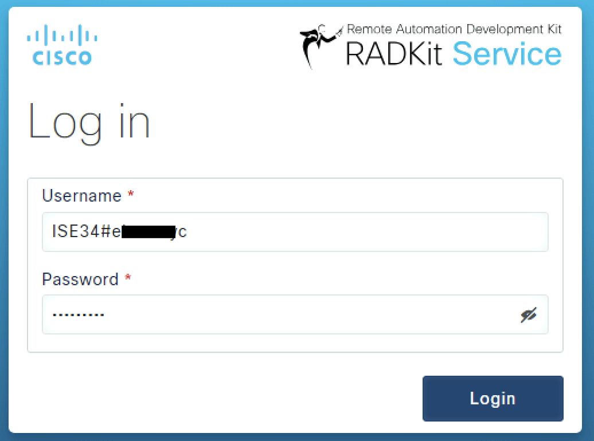Toggle password visibility eye icon
The height and width of the screenshot is (441, 594).
pyautogui.click(x=529, y=315)
